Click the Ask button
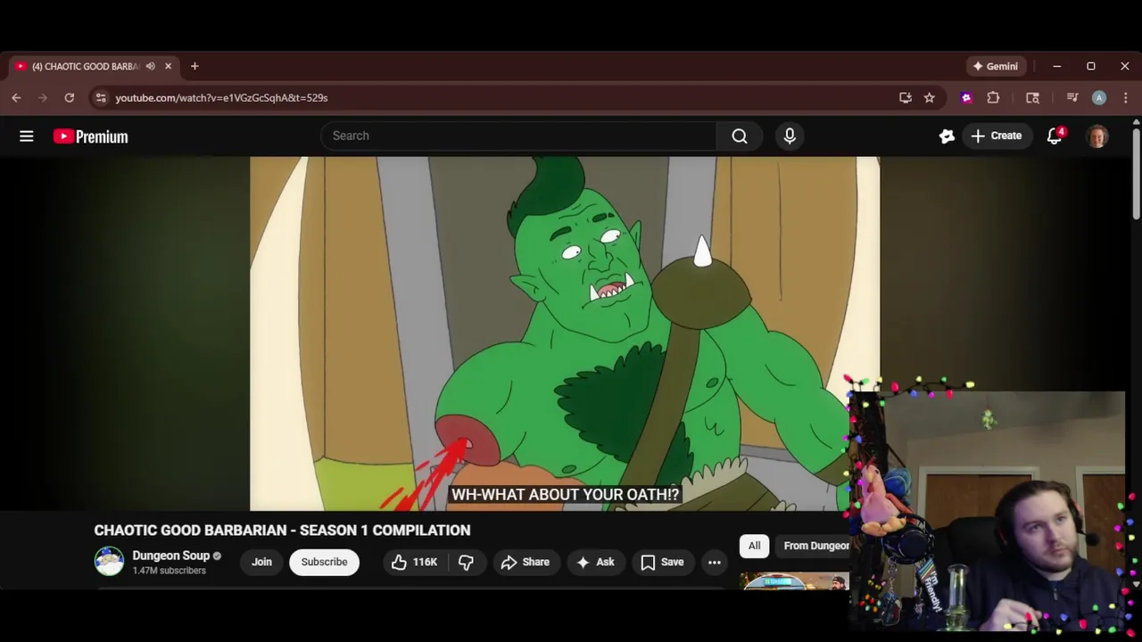The width and height of the screenshot is (1142, 642). [x=595, y=562]
